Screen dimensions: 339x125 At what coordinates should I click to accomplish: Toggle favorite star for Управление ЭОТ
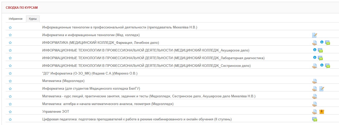pyautogui.click(x=10, y=112)
